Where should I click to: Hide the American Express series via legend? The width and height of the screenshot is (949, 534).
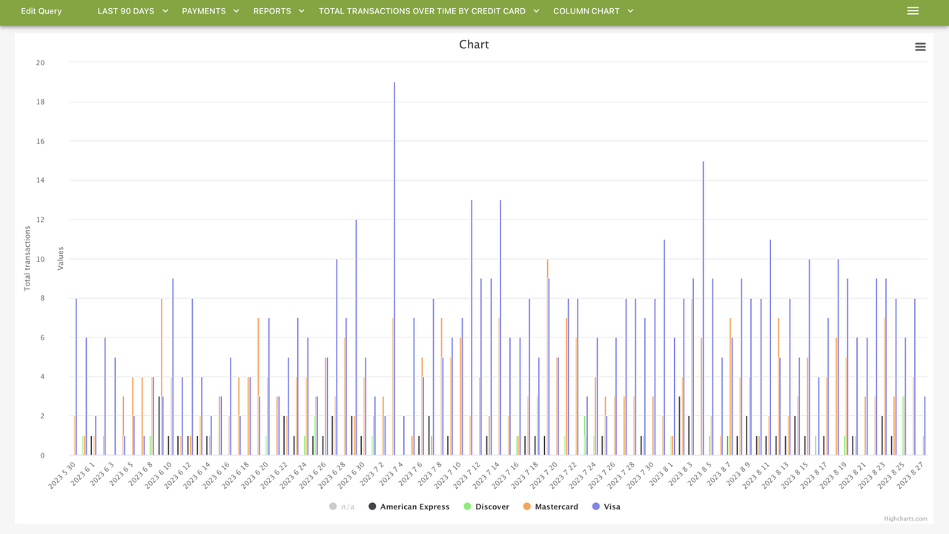409,507
